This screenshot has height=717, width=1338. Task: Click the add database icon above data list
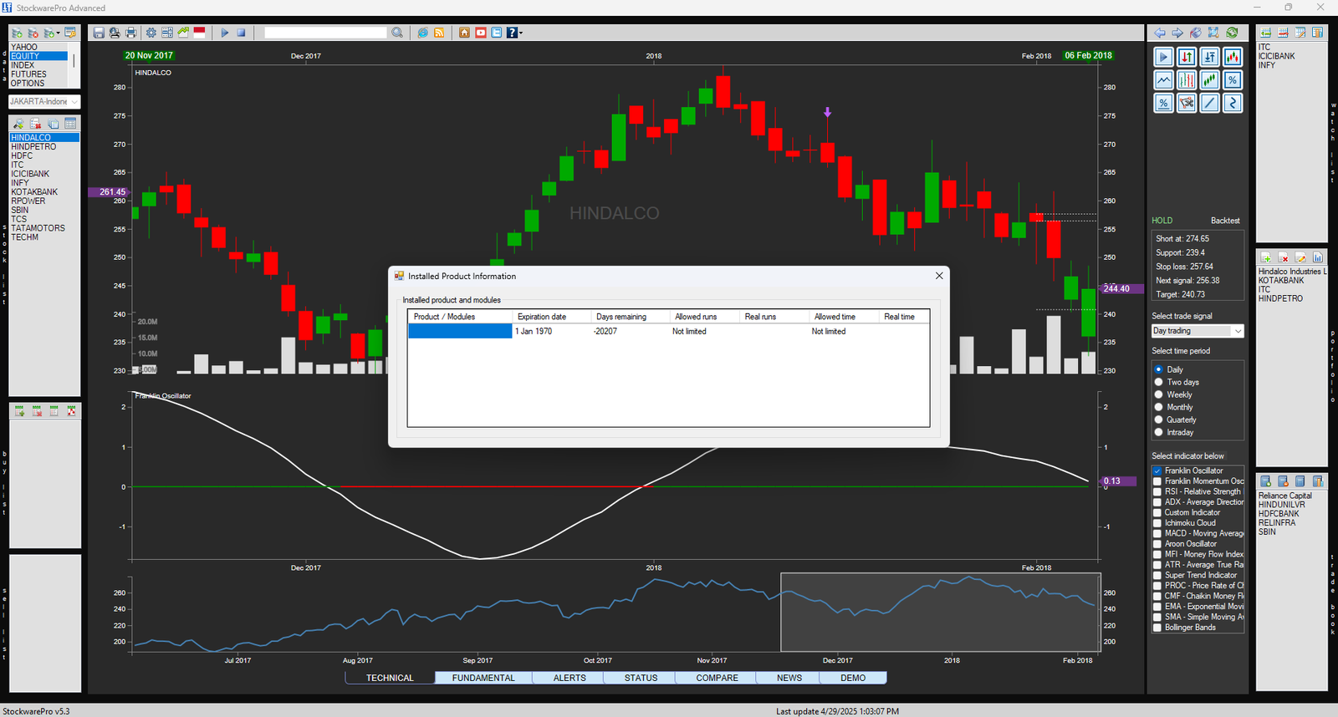(x=17, y=33)
